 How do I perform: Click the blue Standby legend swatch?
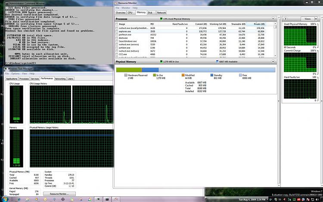point(212,75)
